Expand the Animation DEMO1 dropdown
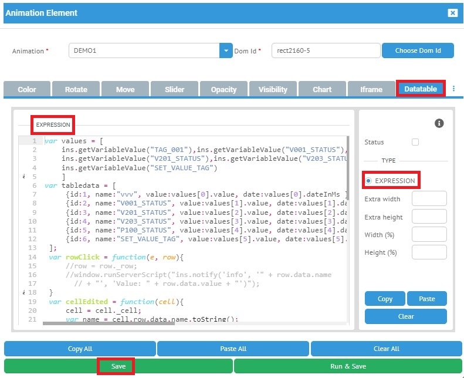 click(226, 50)
